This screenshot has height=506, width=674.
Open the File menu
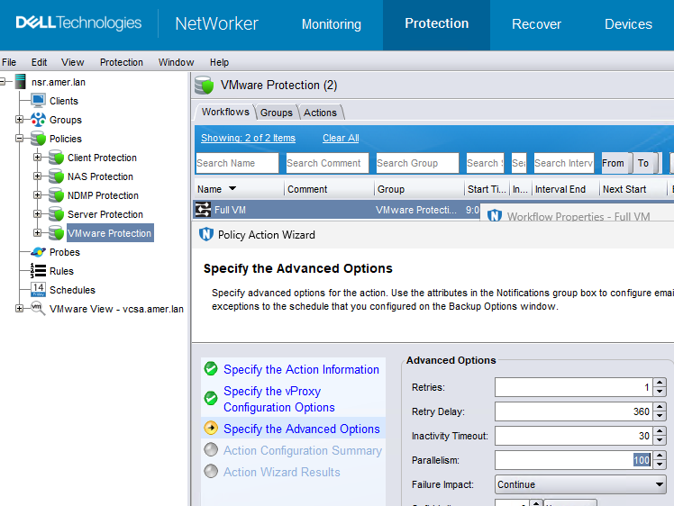click(x=9, y=62)
